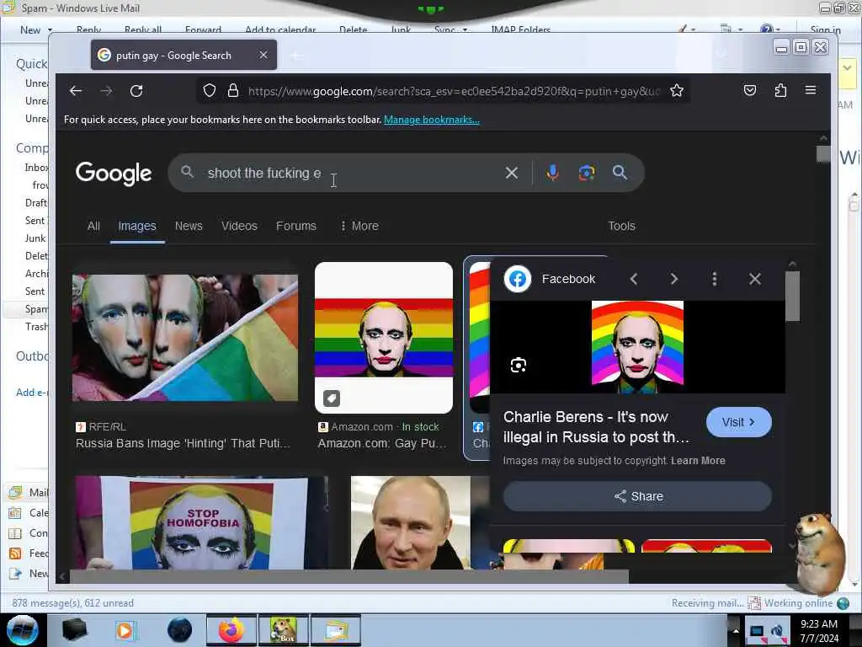Click the product tag icon on Amazon image
Viewport: 862px width, 647px height.
coord(332,398)
